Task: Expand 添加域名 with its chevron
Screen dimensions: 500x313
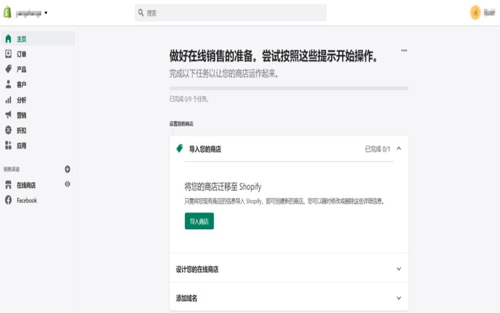Action: click(398, 298)
